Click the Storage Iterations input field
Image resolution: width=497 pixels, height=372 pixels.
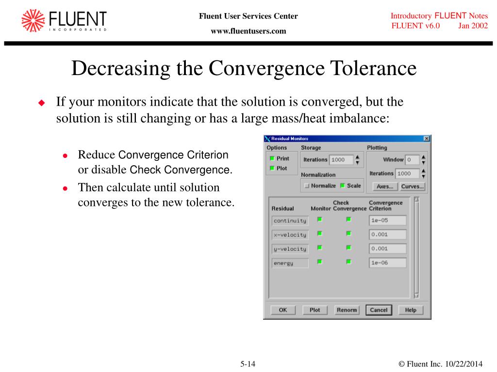point(341,160)
